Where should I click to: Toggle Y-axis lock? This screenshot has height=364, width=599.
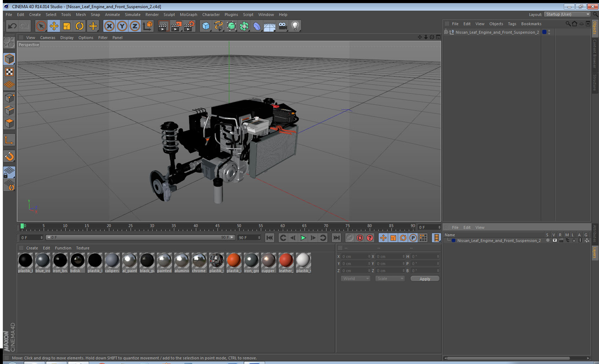(122, 26)
